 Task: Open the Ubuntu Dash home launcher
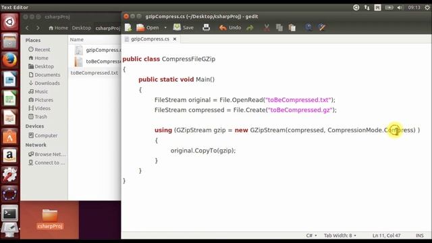[9, 22]
